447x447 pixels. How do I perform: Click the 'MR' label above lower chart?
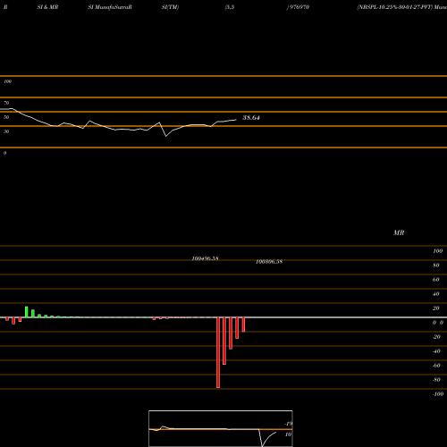pyautogui.click(x=399, y=232)
